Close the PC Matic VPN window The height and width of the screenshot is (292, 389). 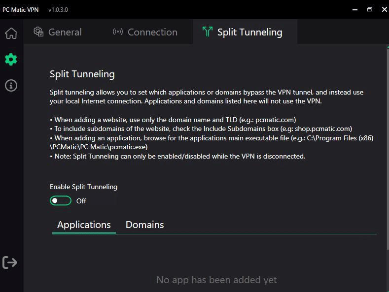[384, 10]
